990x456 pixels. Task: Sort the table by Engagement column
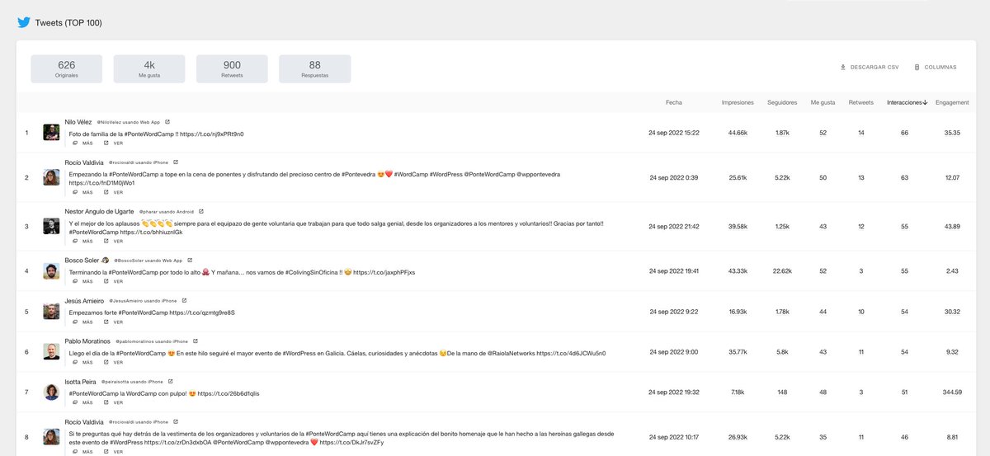[952, 102]
